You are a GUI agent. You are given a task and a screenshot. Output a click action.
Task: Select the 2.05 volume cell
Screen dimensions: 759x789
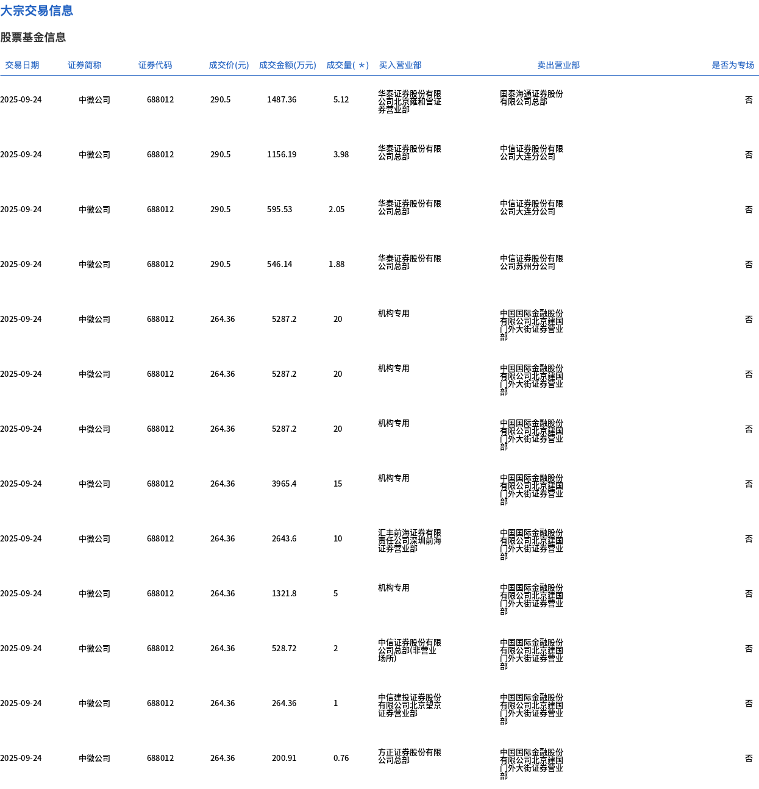tap(337, 209)
